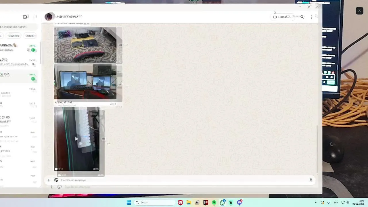The image size is (368, 207).
Task: Open the SP app on the taskbar
Action: coord(206,202)
